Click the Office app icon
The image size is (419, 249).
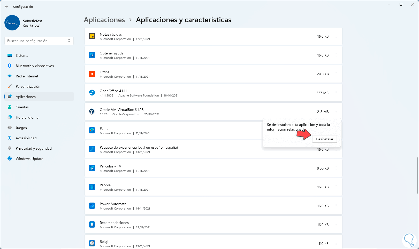click(x=92, y=74)
